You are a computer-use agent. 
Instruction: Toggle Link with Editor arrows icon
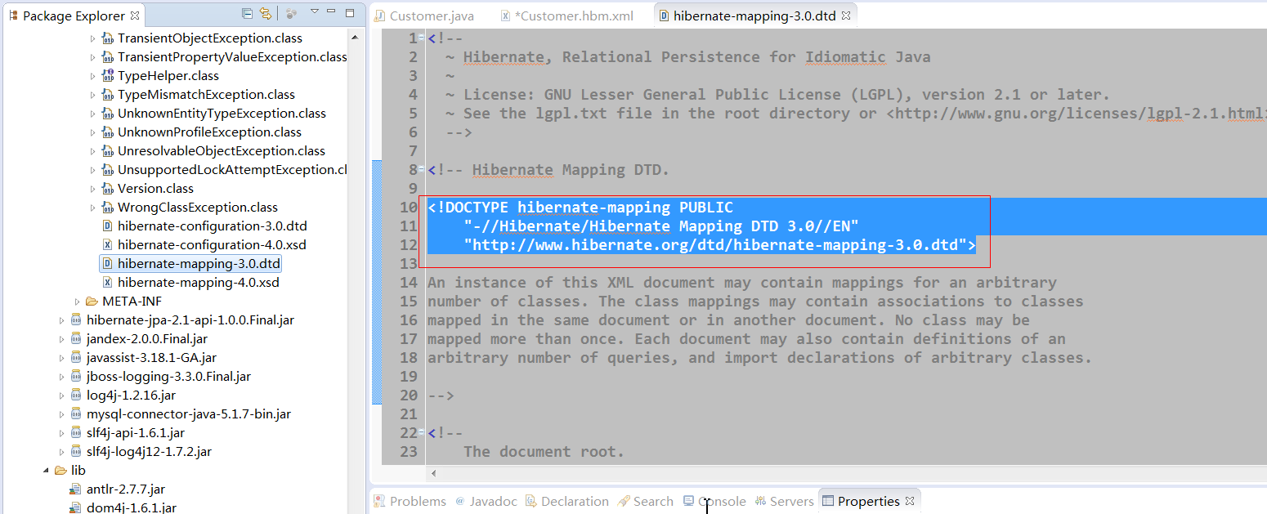pyautogui.click(x=266, y=13)
